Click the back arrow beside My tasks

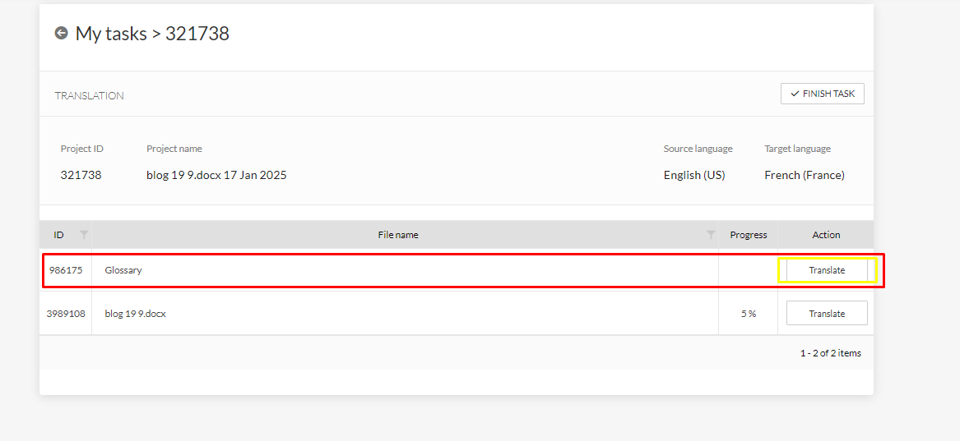click(61, 34)
